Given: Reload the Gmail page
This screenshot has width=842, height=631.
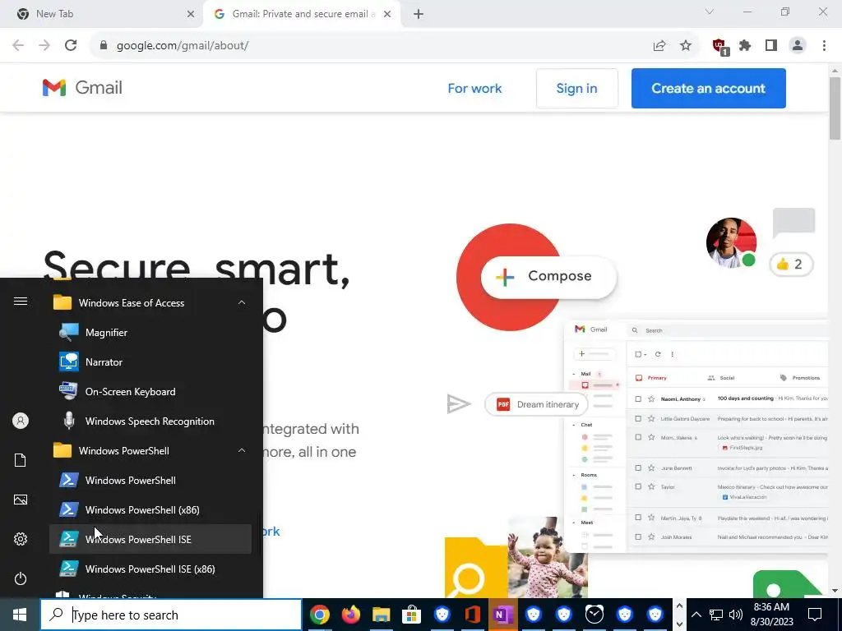Looking at the screenshot, I should click(x=71, y=45).
